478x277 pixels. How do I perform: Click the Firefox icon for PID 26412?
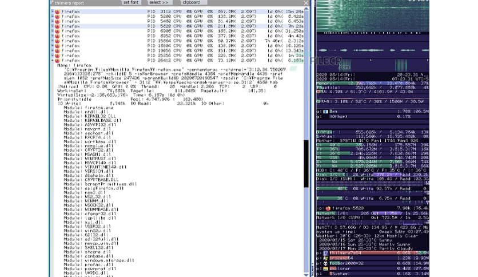pyautogui.click(x=57, y=60)
